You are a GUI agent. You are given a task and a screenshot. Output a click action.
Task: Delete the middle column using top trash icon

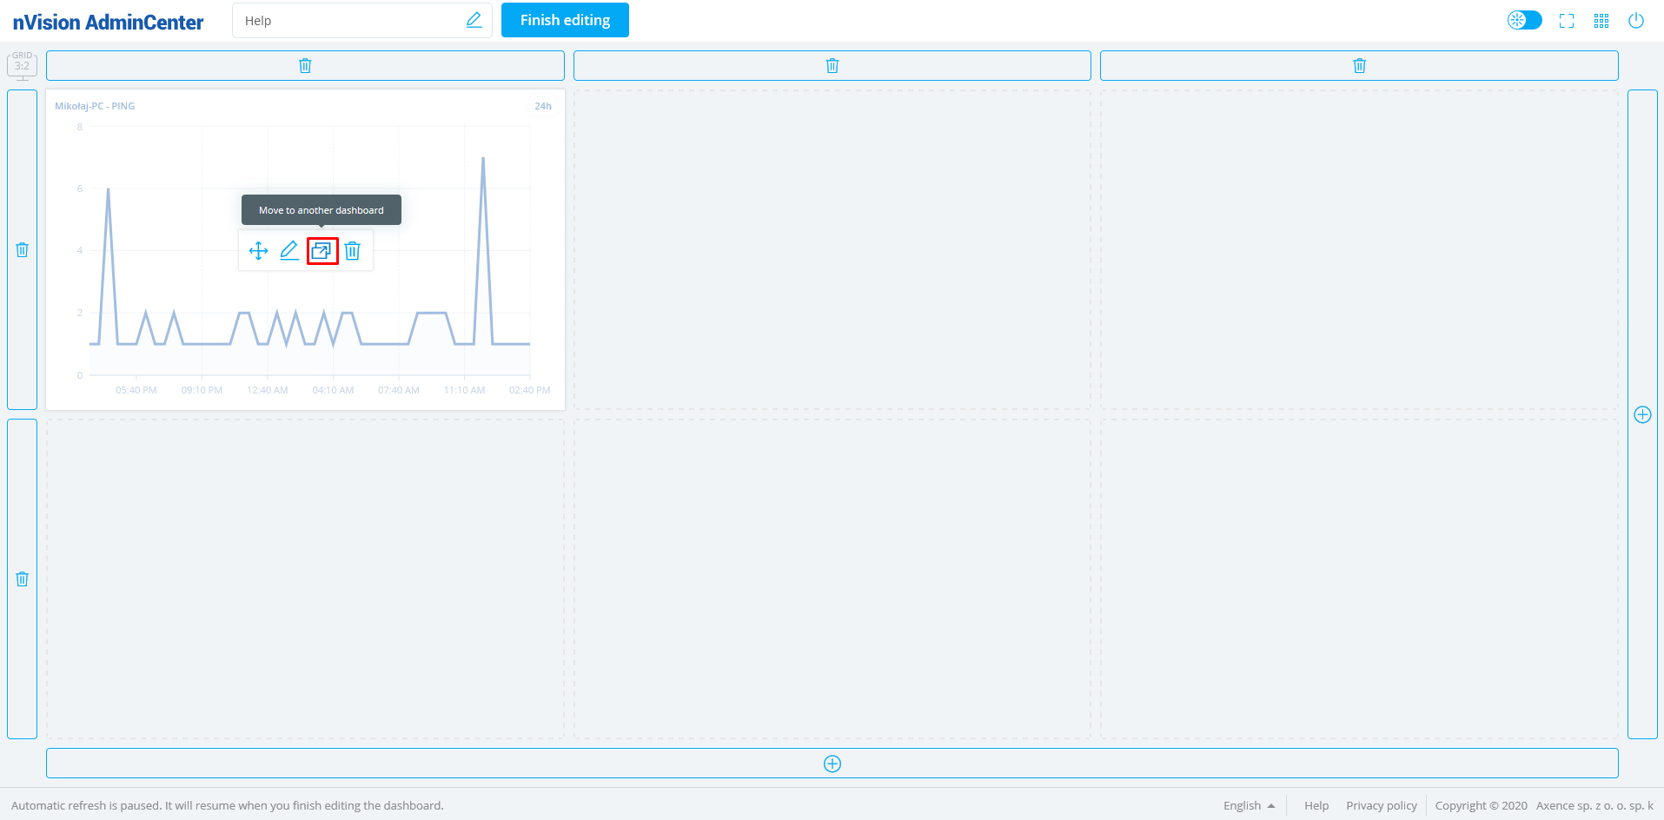[832, 66]
